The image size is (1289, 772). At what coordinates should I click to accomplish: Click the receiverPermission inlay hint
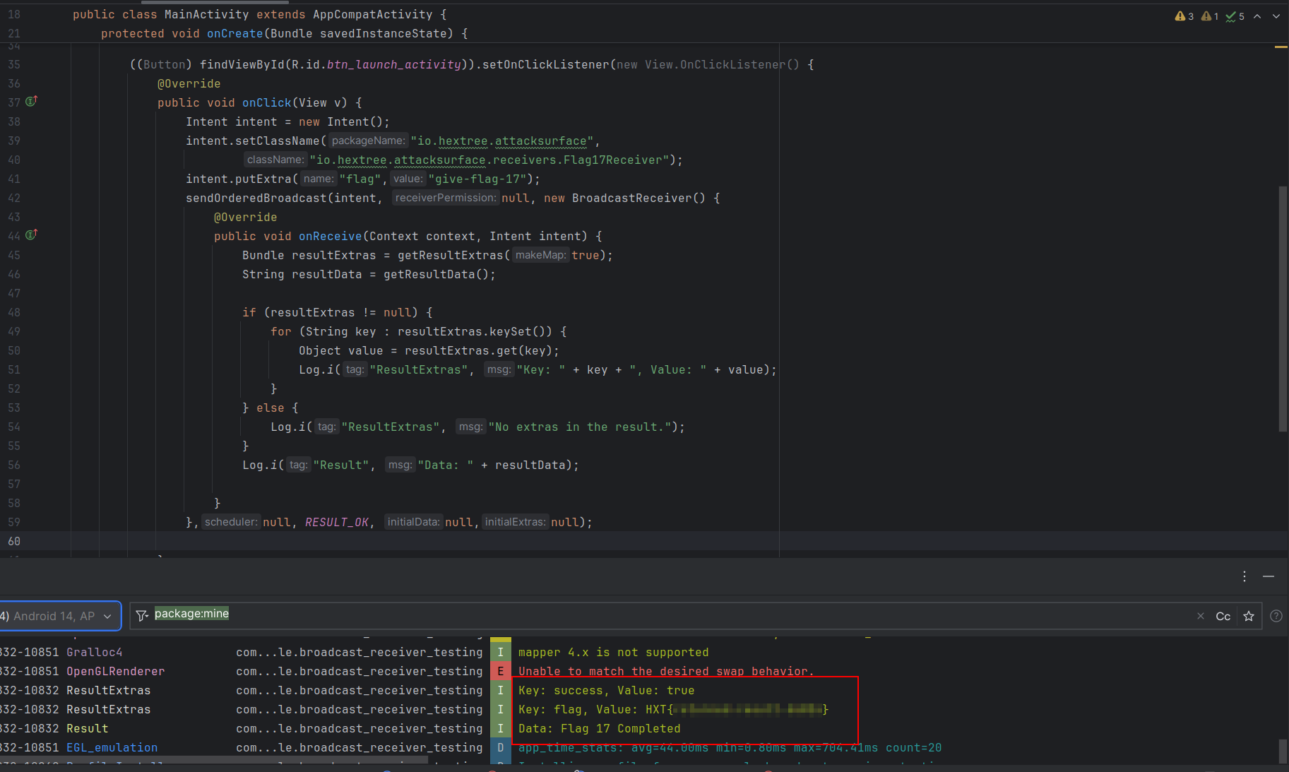click(446, 198)
